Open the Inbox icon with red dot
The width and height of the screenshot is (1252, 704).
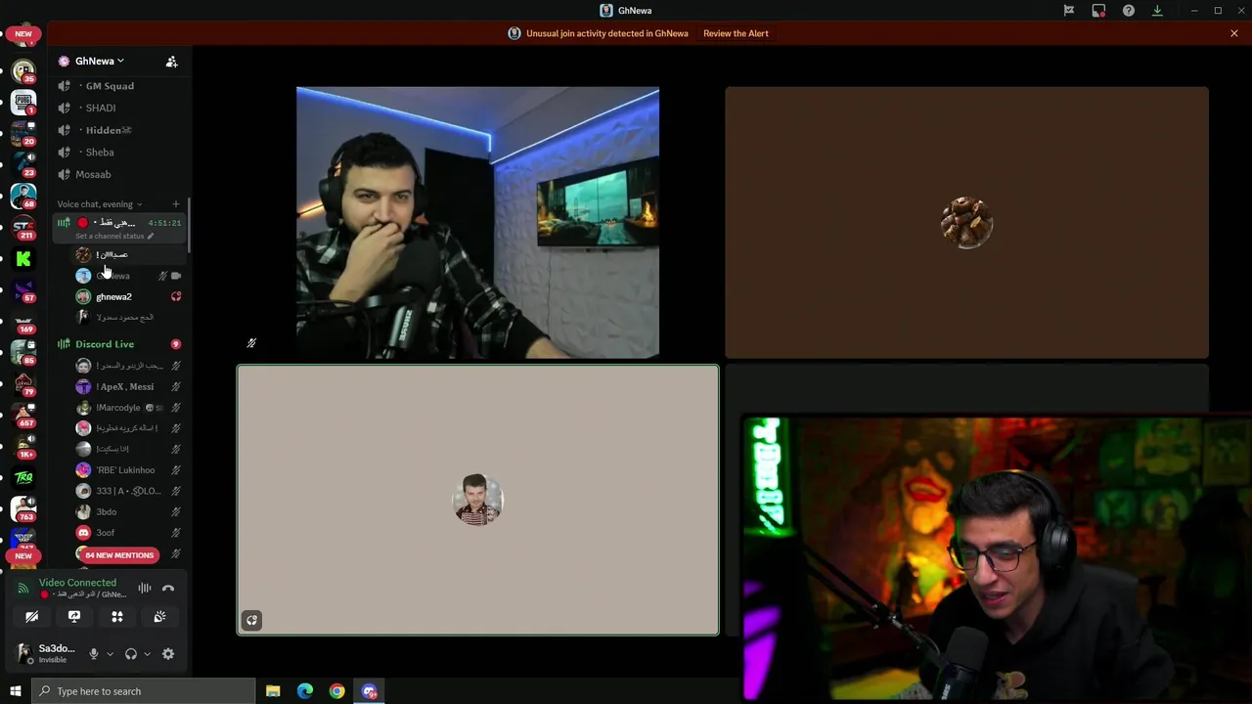click(x=1098, y=11)
